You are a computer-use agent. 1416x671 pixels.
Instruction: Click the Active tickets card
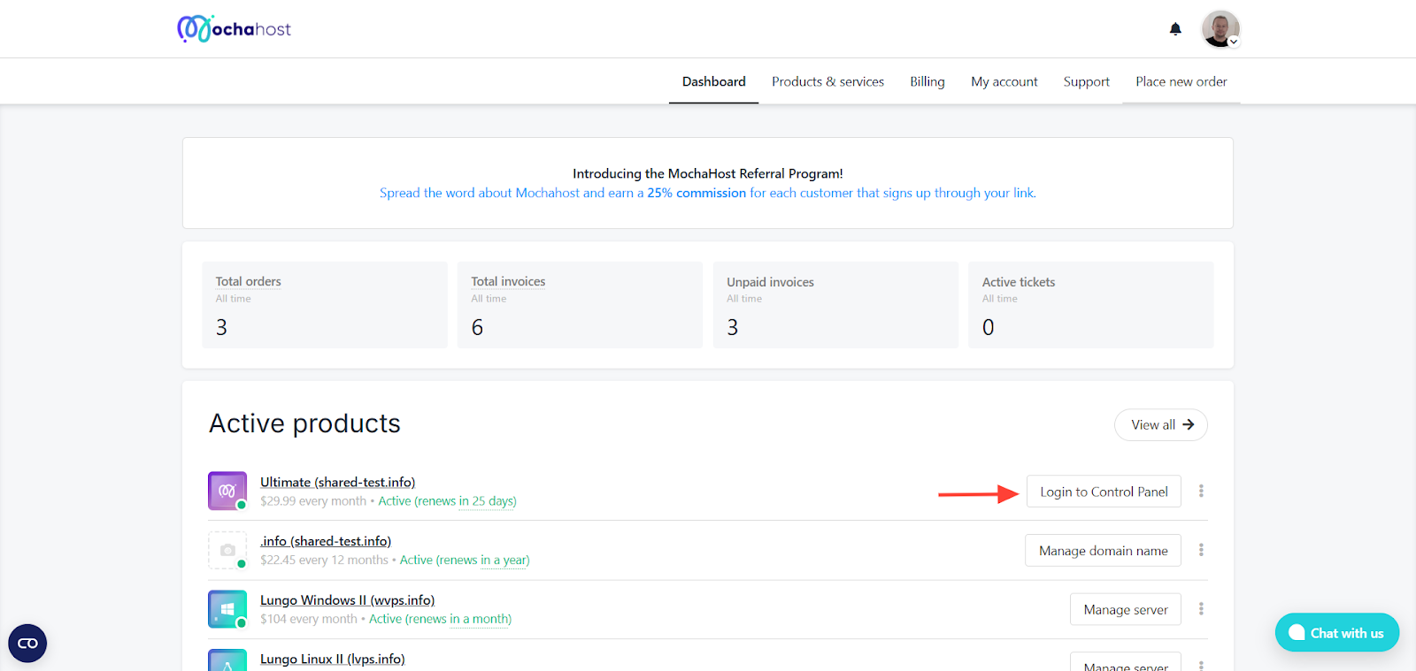tap(1090, 305)
